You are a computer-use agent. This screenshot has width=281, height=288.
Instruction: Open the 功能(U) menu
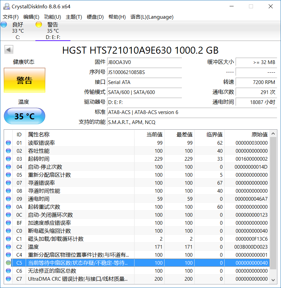(52, 17)
